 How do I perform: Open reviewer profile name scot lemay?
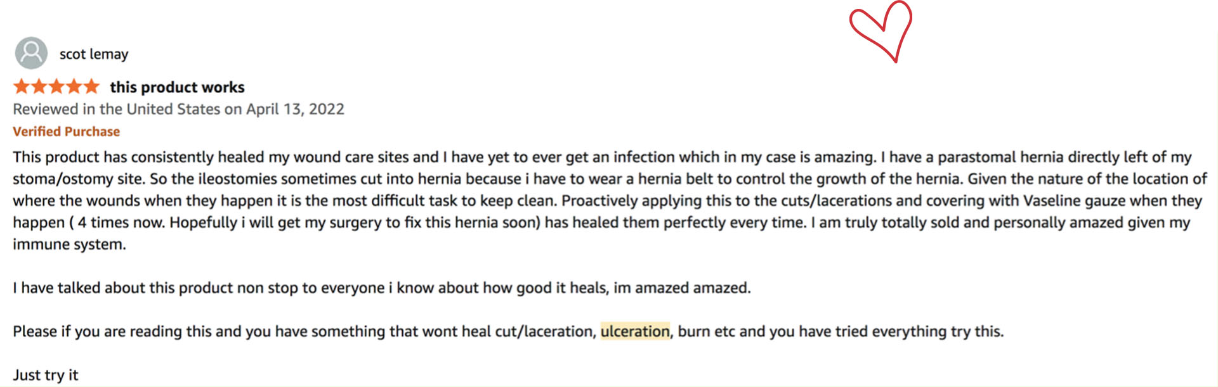pos(94,54)
